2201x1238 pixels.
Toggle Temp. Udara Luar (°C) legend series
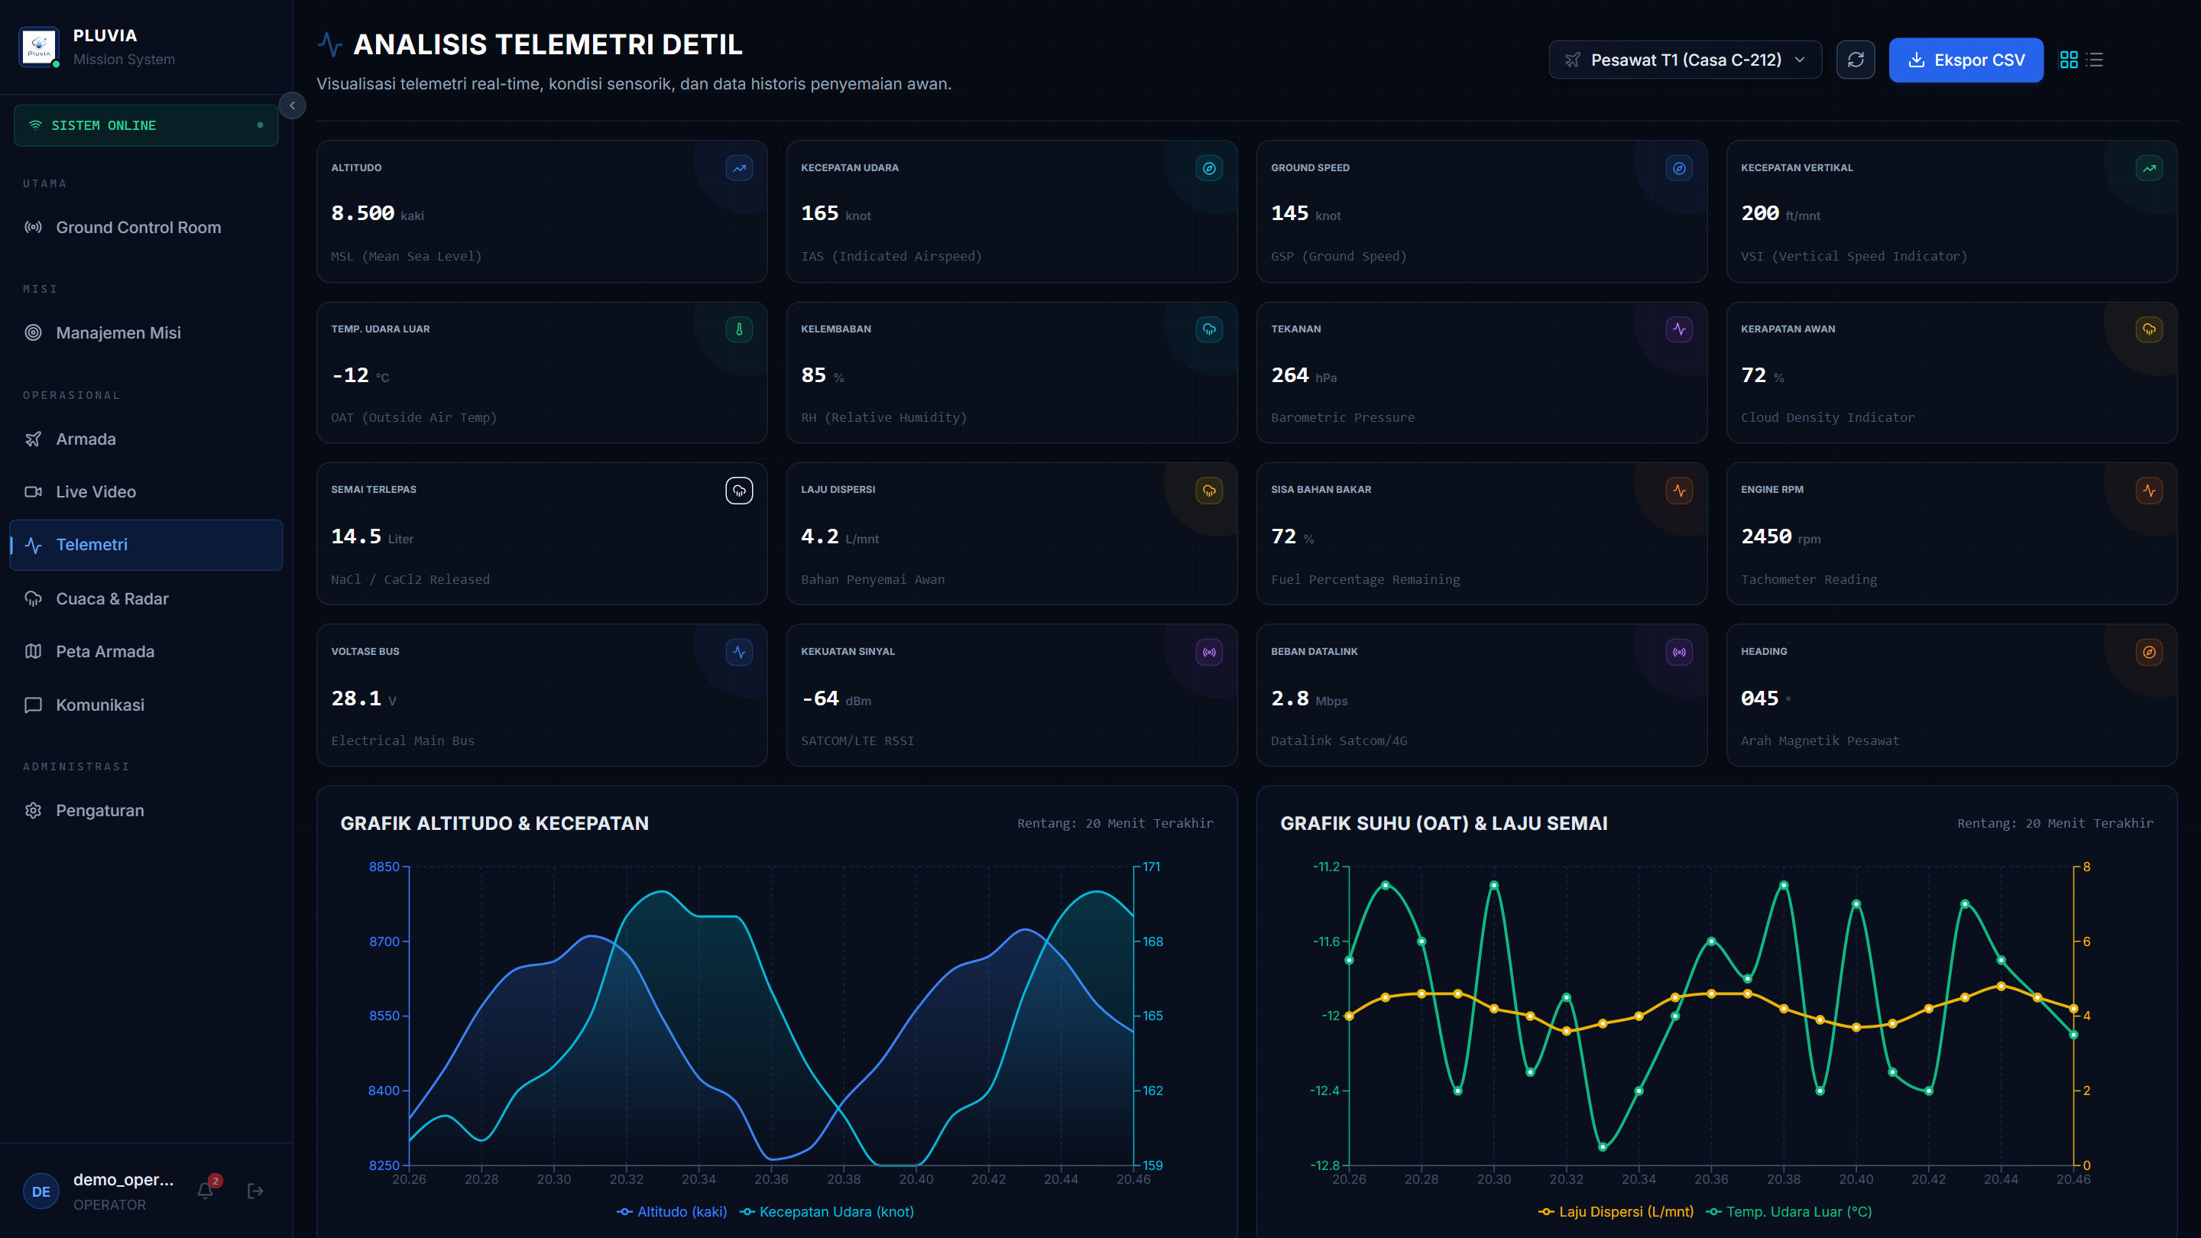pos(1788,1211)
